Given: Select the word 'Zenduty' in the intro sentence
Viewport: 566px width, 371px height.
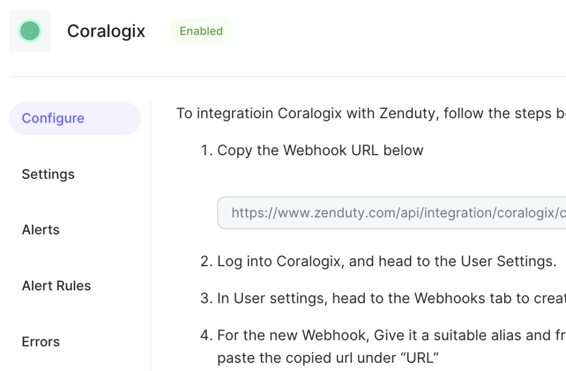Looking at the screenshot, I should tap(409, 113).
